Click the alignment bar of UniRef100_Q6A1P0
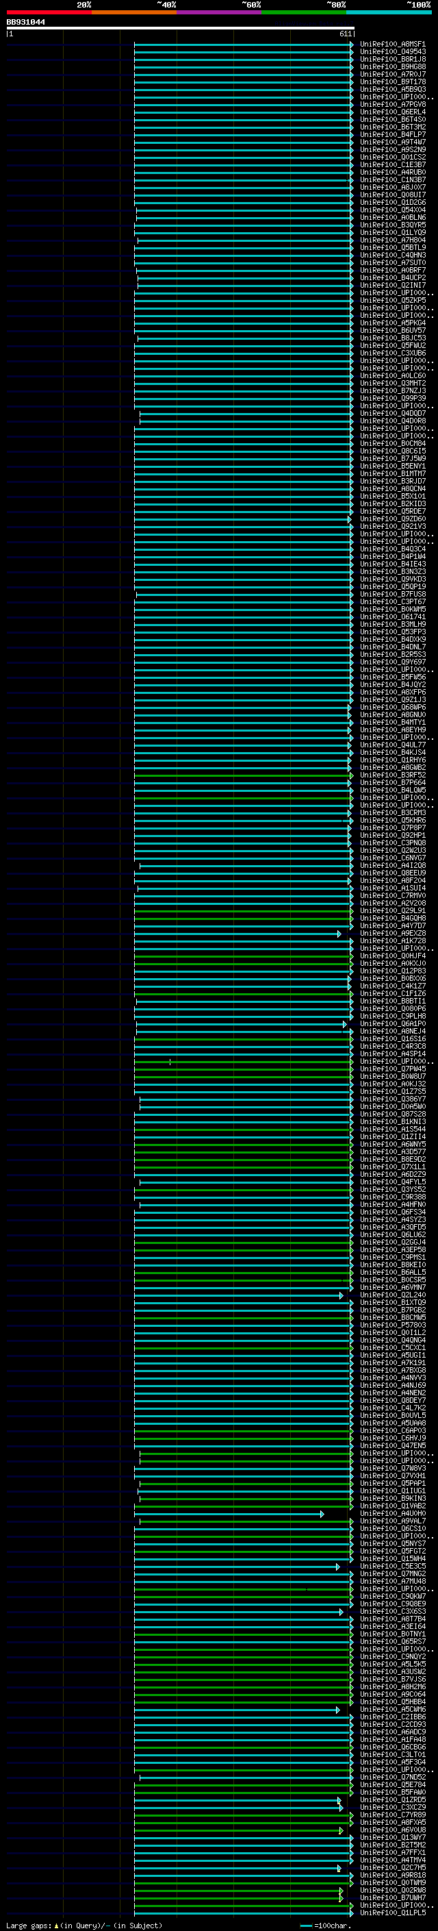This screenshot has width=438, height=1931. (241, 1024)
